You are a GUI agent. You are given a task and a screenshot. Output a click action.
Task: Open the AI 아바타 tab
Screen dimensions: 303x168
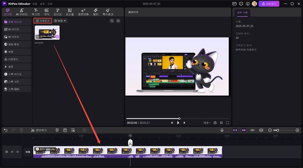(22, 12)
